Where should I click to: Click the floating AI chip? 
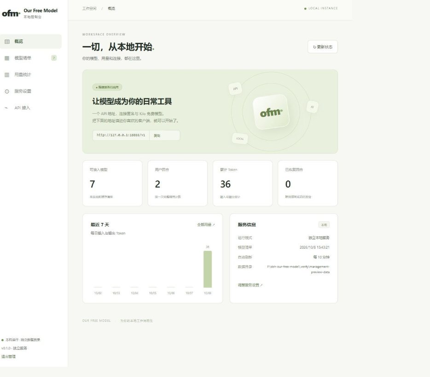pyautogui.click(x=312, y=107)
